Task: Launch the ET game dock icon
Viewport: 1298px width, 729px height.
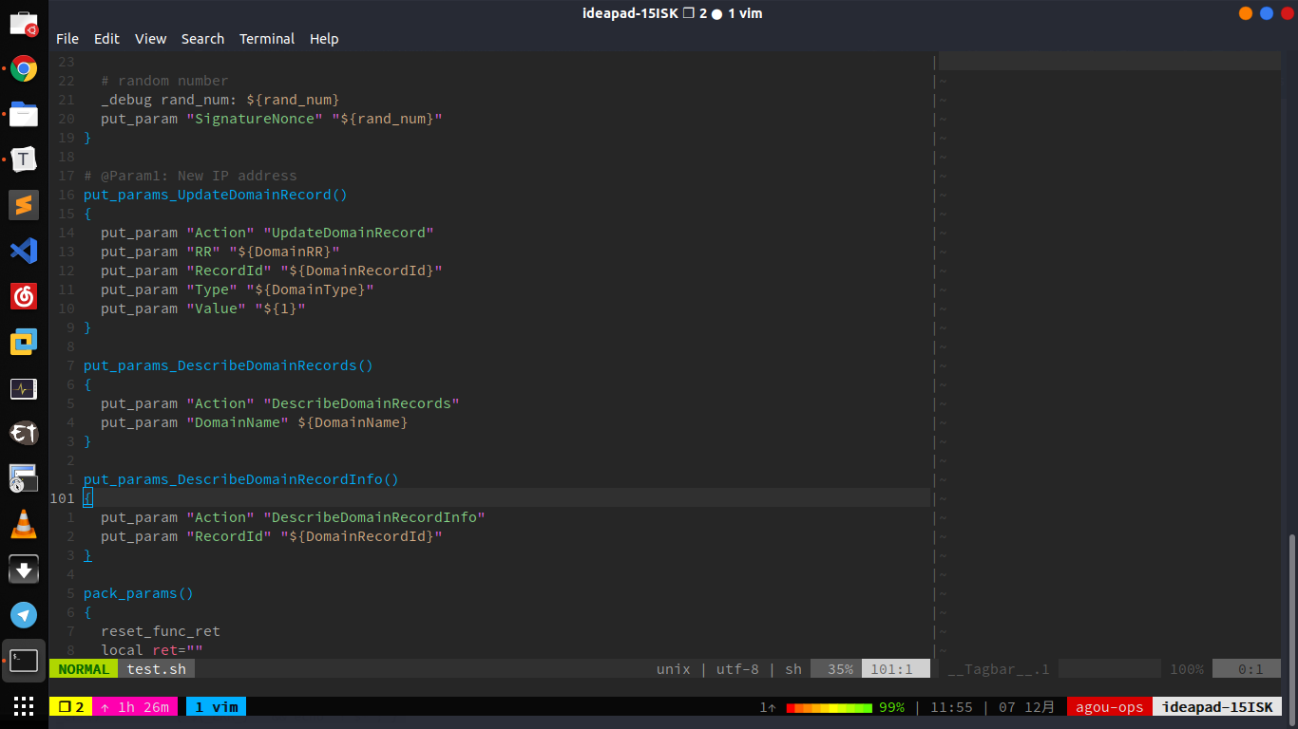Action: click(24, 434)
